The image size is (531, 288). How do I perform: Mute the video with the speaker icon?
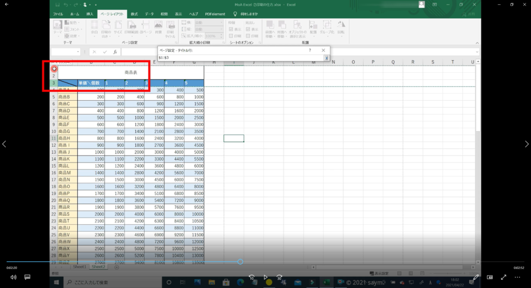click(13, 277)
